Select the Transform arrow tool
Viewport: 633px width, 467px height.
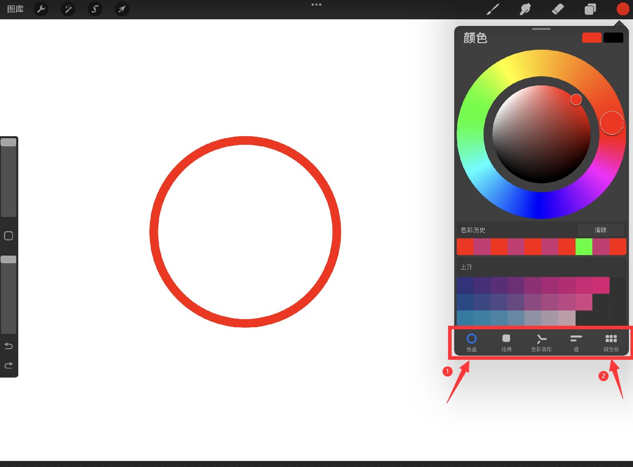121,9
